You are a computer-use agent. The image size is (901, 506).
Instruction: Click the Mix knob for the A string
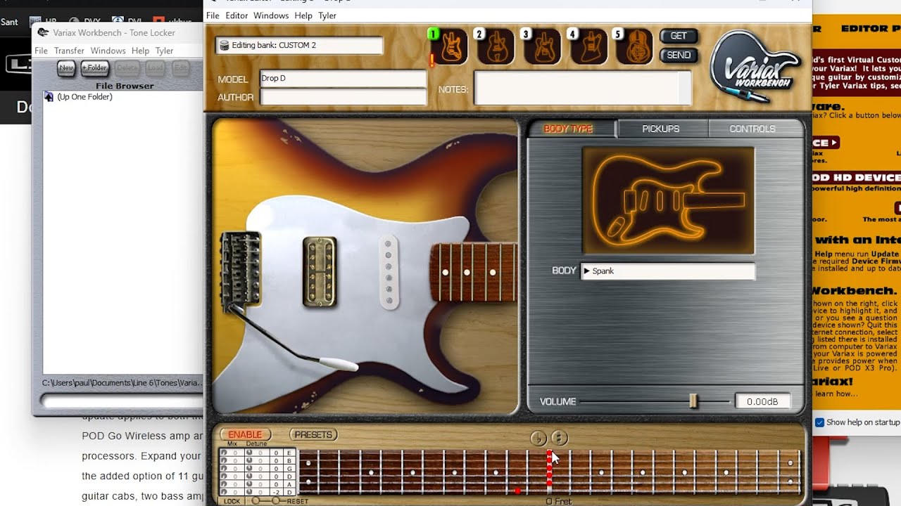(x=224, y=484)
